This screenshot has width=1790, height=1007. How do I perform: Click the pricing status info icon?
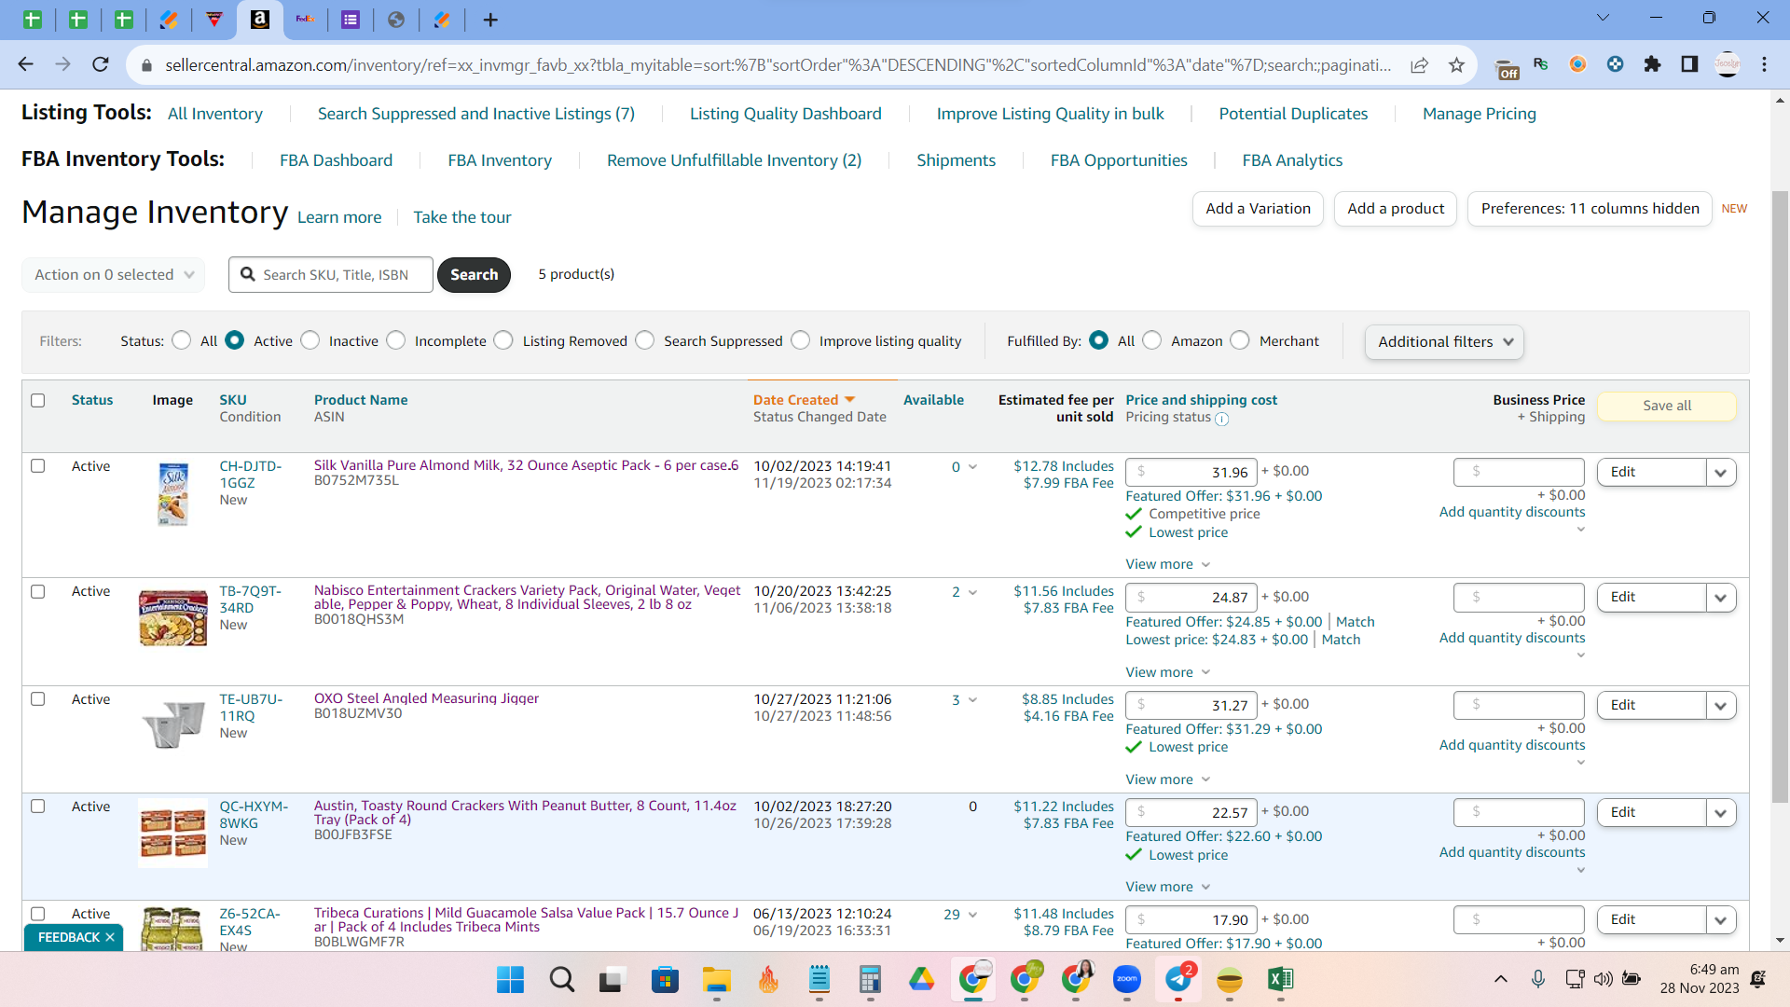(1221, 419)
